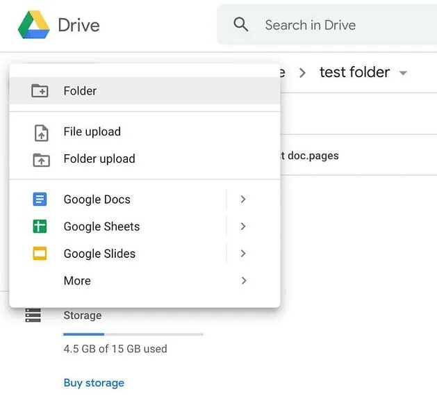Expand the Google Sheets submenu arrow
Screen dimensions: 437x417
coord(243,226)
